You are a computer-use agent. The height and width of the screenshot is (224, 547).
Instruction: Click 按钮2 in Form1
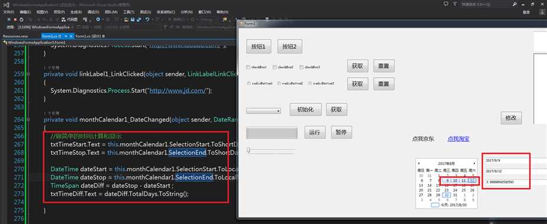pyautogui.click(x=290, y=47)
